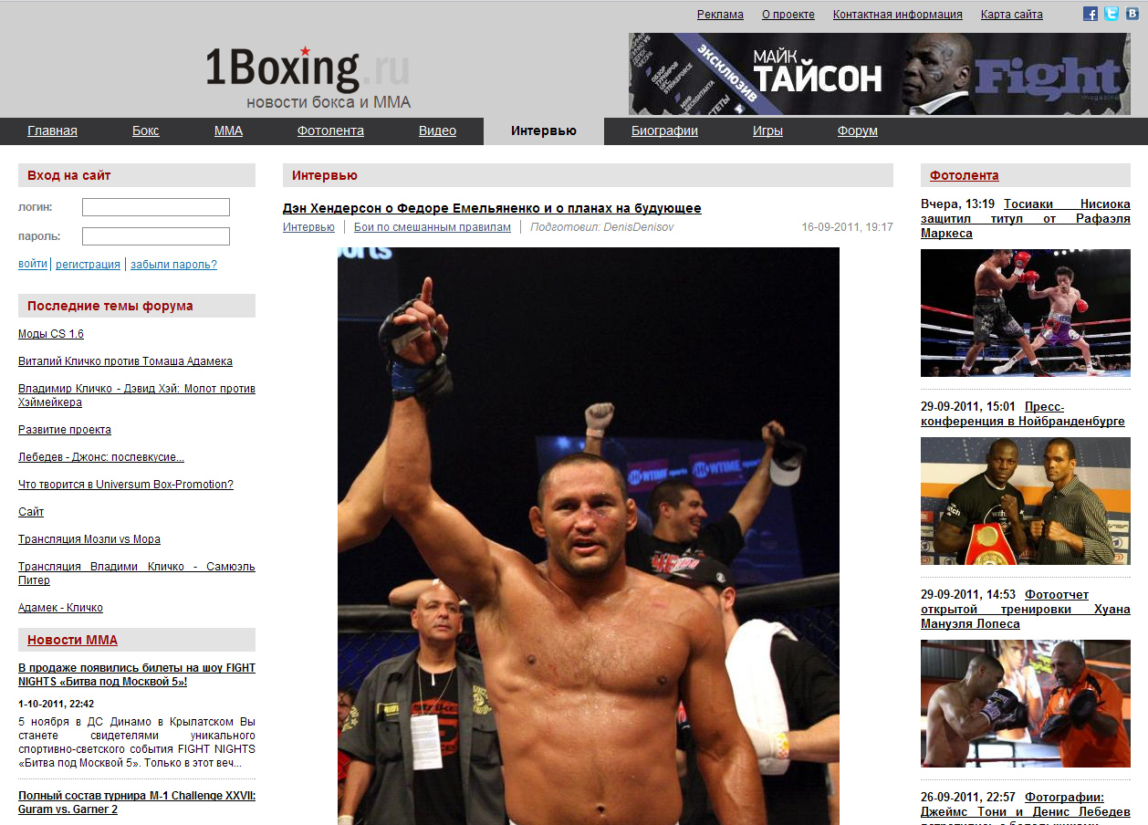Viewport: 1148px width, 825px height.
Task: Open the Биографии menu item
Action: point(664,131)
